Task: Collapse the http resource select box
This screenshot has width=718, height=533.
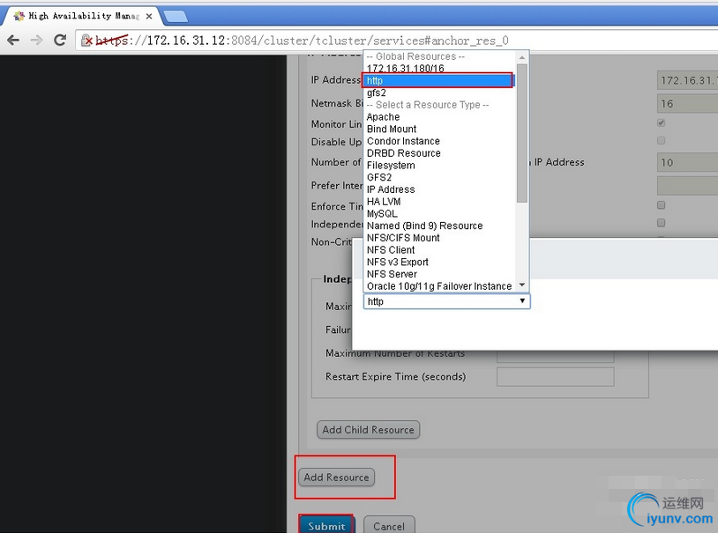Action: pos(447,301)
